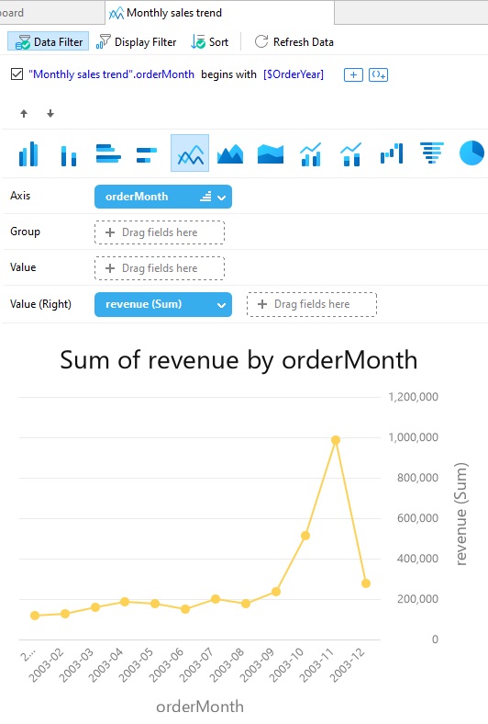Select the pie chart type
This screenshot has height=724, width=488.
[x=471, y=153]
